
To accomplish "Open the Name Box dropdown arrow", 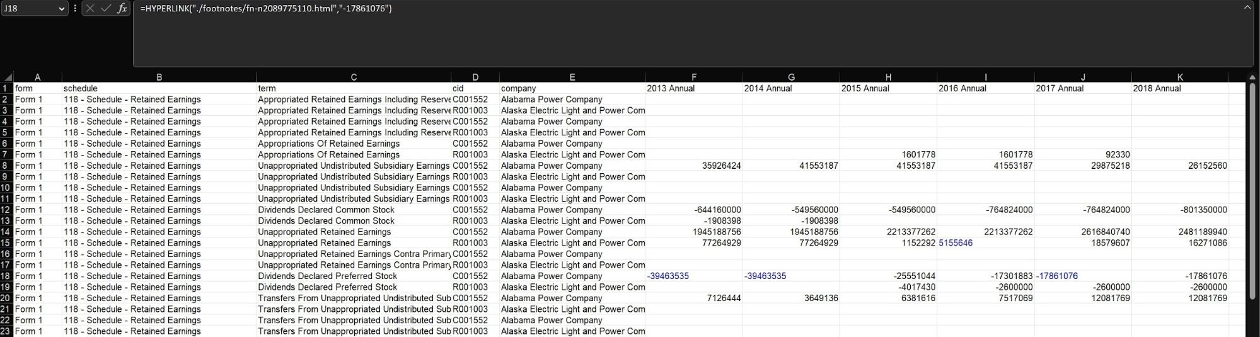I will click(61, 9).
